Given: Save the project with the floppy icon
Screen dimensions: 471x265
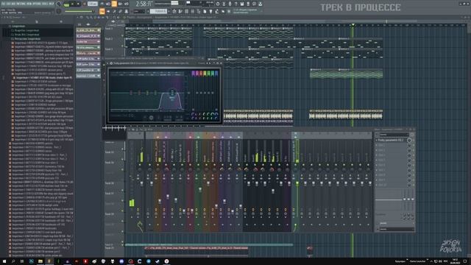Looking at the screenshot, I should coord(242,4).
